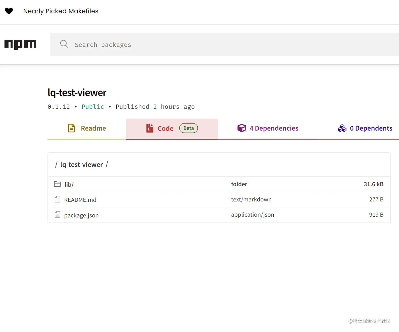399x332 pixels.
Task: Open the npm logo home link
Action: 20,44
